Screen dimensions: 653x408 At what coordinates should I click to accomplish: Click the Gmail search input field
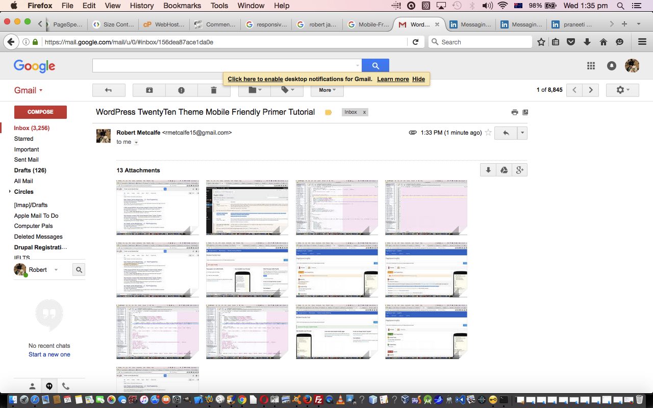[224, 66]
